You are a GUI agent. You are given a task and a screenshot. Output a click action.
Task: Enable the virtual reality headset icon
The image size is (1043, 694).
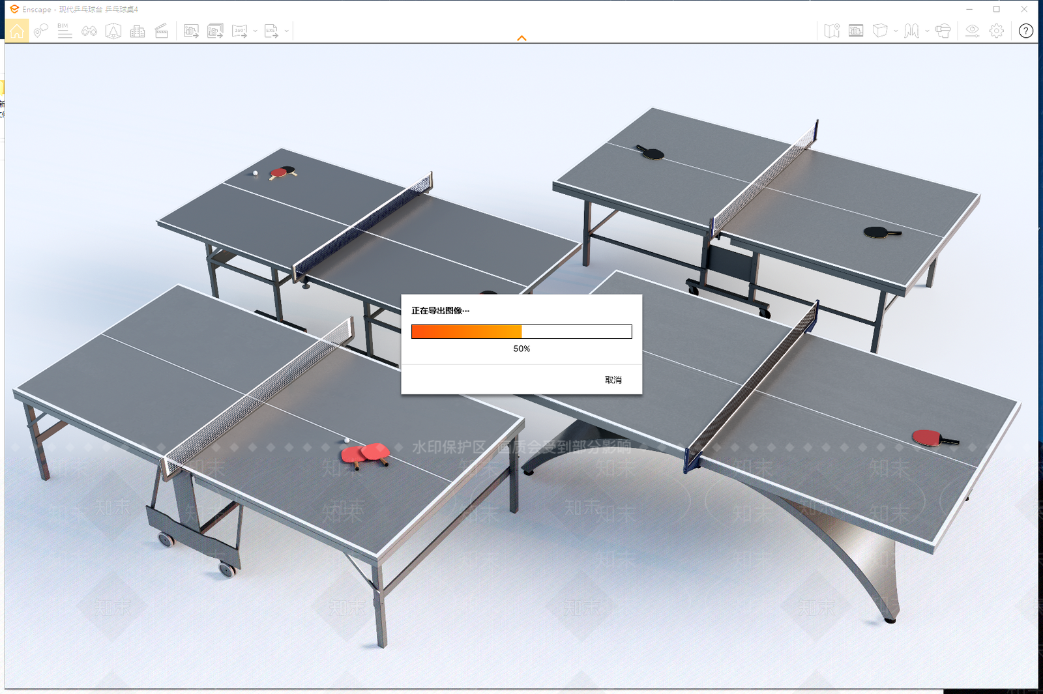943,31
